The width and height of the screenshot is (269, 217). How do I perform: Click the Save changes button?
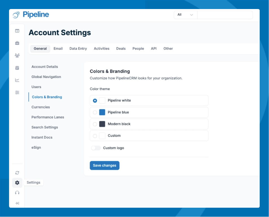[x=104, y=166]
